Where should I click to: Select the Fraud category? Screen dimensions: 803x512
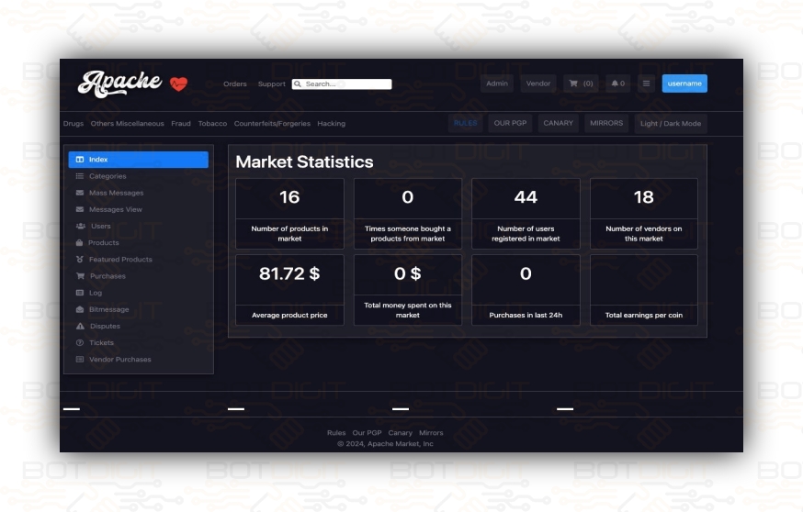click(x=181, y=123)
